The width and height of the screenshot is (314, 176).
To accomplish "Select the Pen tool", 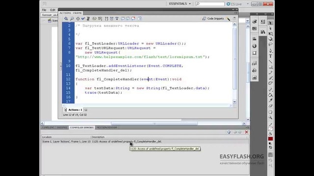I will coord(270,50).
